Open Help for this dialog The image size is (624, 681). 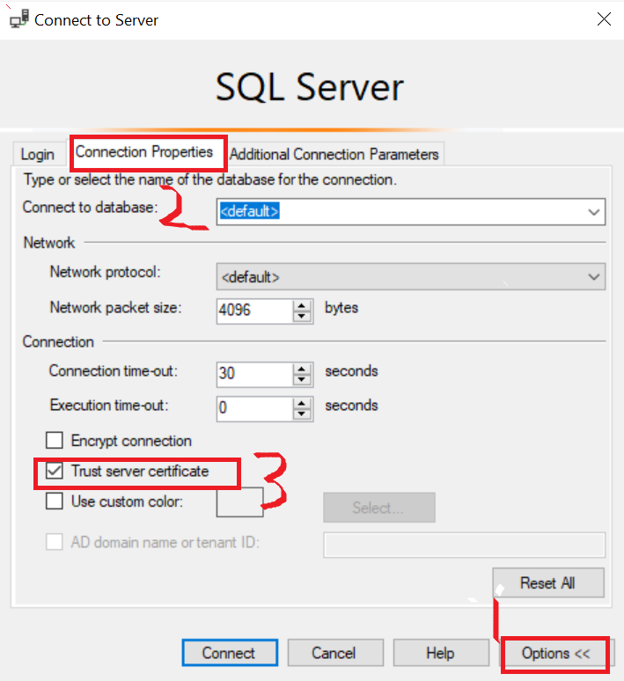pos(441,653)
